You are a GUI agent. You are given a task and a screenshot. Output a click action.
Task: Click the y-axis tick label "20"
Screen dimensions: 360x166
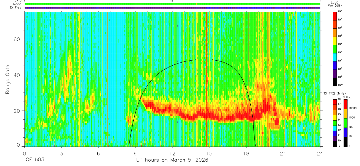pos(17,111)
